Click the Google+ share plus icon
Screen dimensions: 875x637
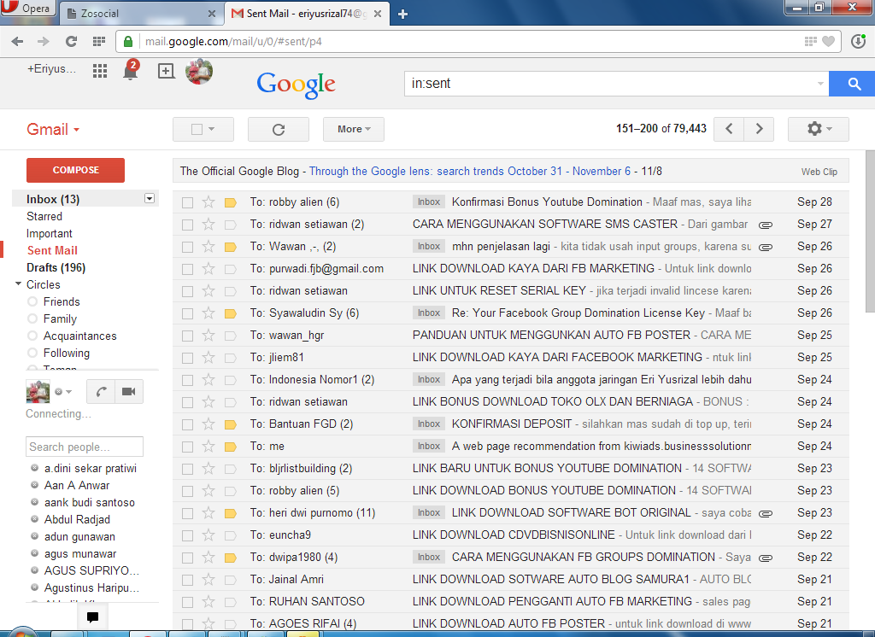point(166,71)
